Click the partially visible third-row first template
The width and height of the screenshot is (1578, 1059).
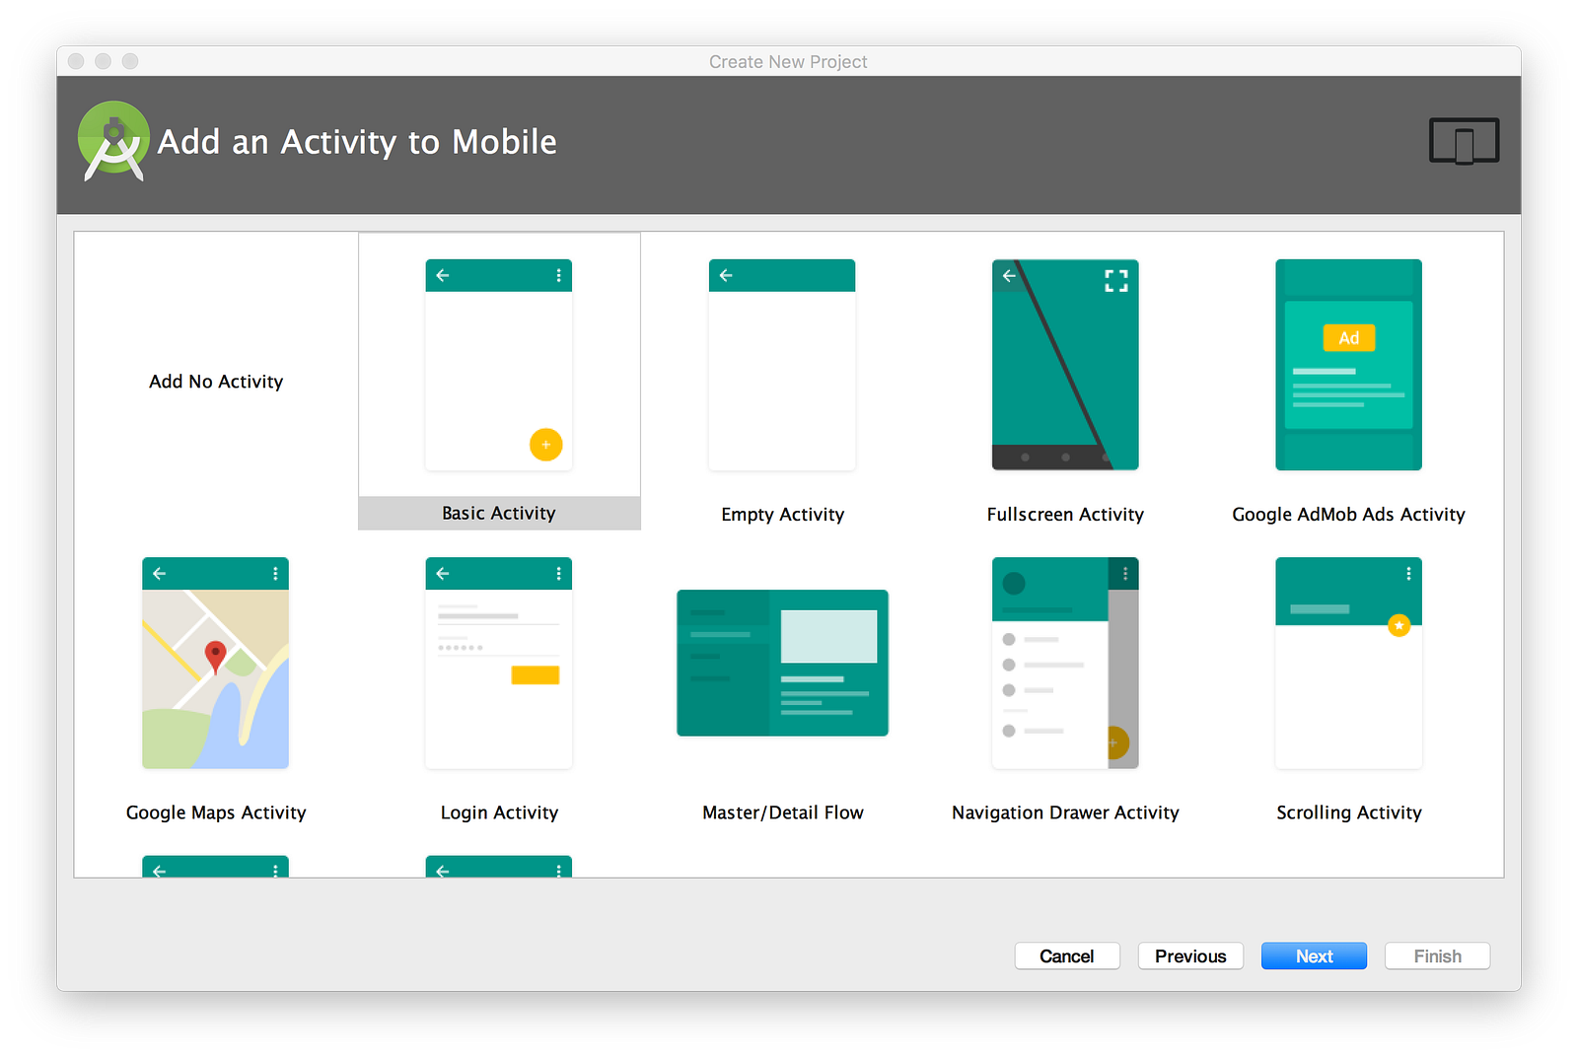pos(215,866)
